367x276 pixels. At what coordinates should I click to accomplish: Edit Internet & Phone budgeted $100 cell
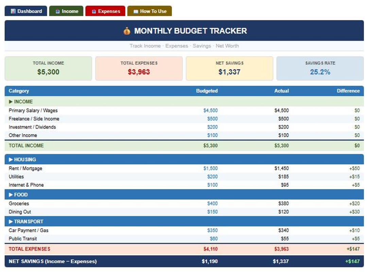(212, 185)
